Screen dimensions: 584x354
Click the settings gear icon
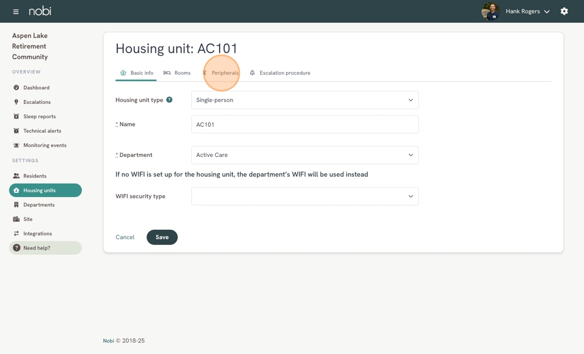pos(564,11)
